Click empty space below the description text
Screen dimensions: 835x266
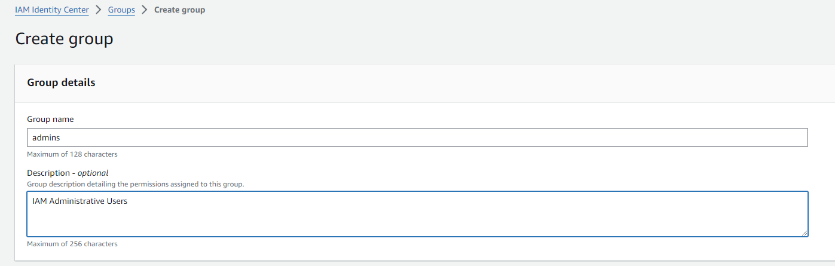[x=359, y=224]
